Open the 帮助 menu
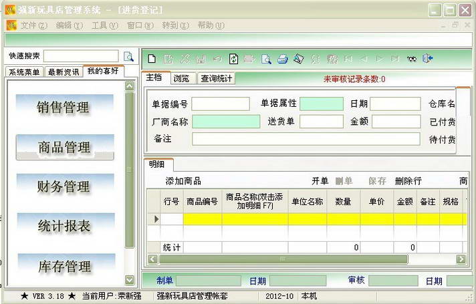 point(211,25)
